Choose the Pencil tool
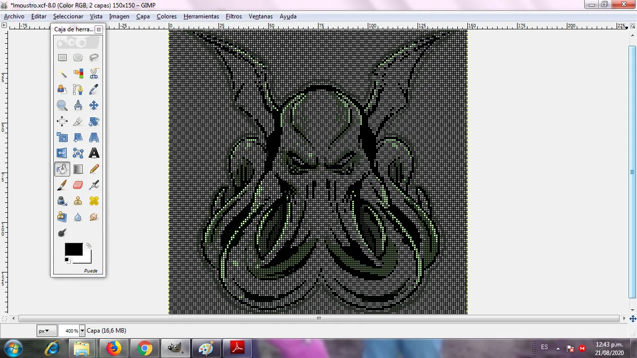 (94, 169)
